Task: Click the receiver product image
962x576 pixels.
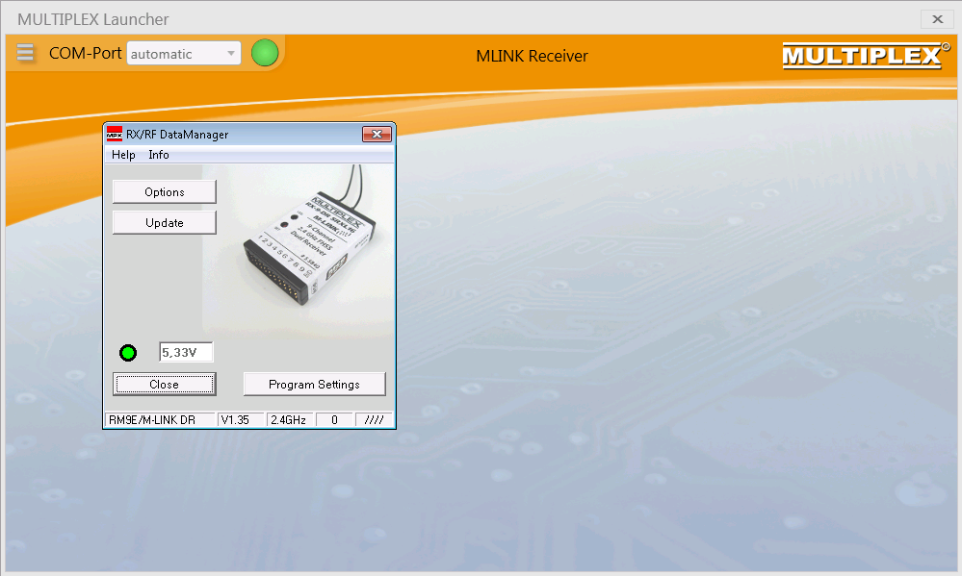Action: tap(308, 240)
